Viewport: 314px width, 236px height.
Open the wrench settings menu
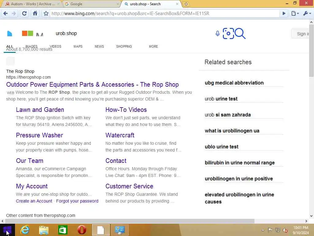[307, 14]
